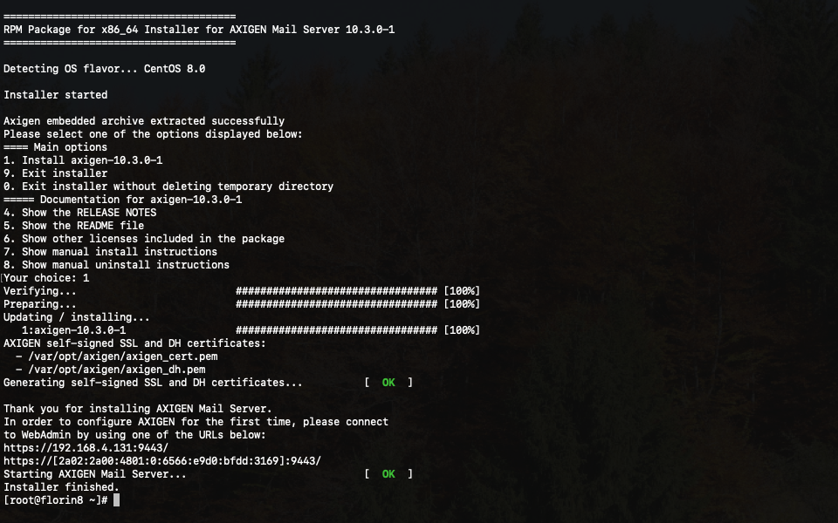This screenshot has width=838, height=523.
Task: Click the terminal cursor block after the prompt
Action: (x=116, y=500)
